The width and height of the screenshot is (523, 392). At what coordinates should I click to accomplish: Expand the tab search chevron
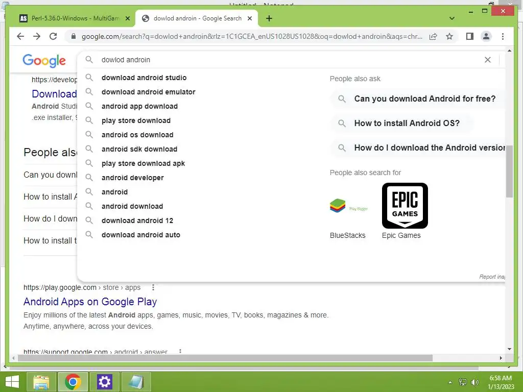point(452,18)
